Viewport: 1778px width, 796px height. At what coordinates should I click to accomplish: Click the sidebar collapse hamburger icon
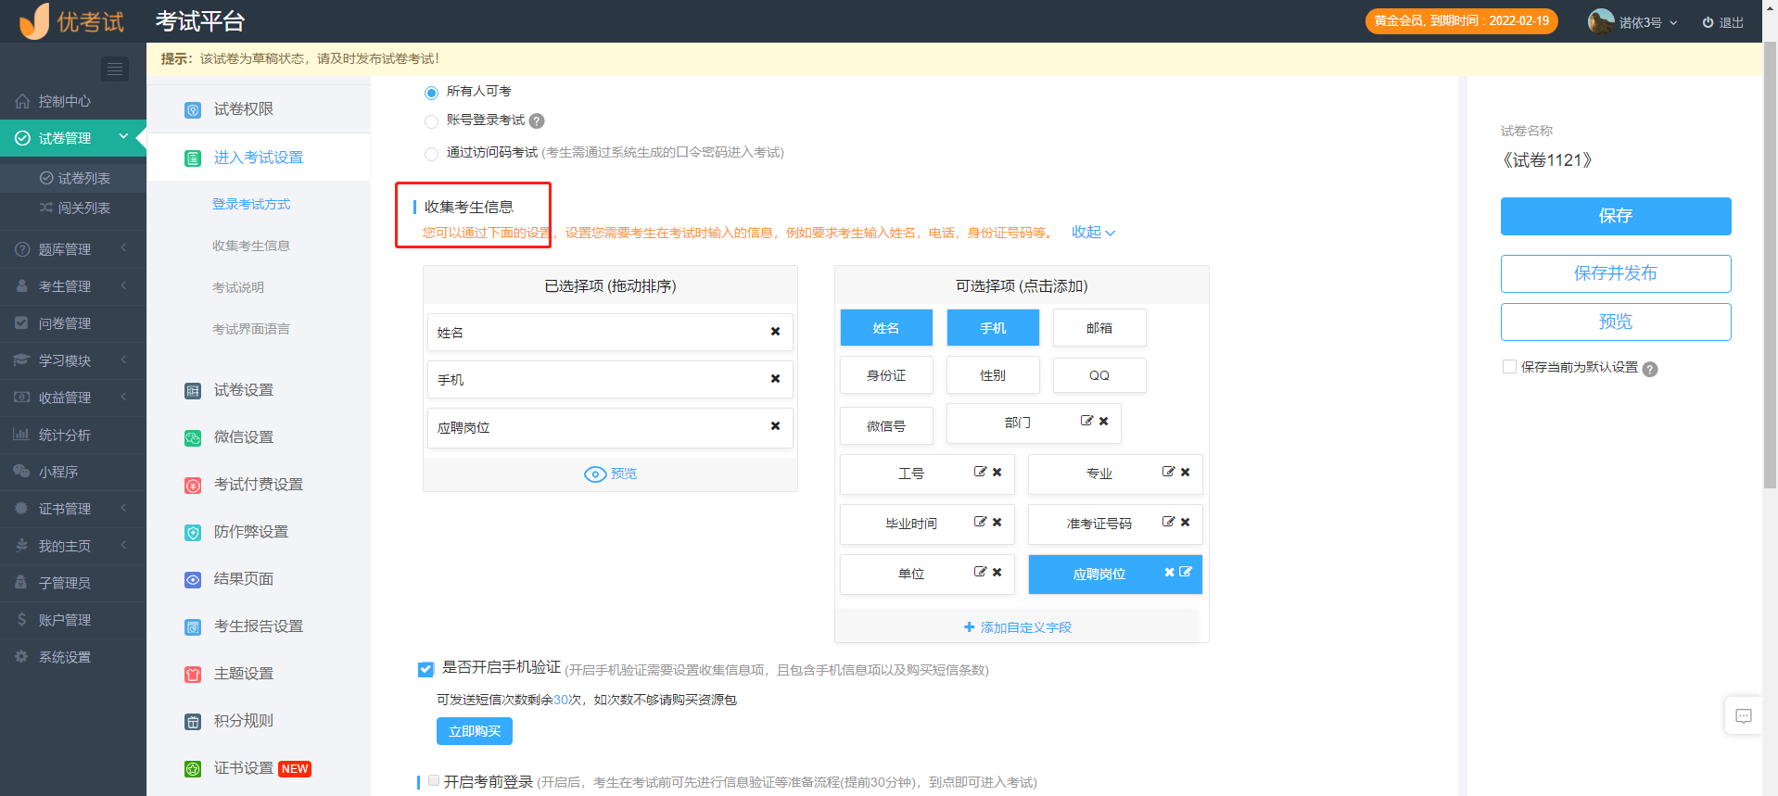(x=115, y=69)
